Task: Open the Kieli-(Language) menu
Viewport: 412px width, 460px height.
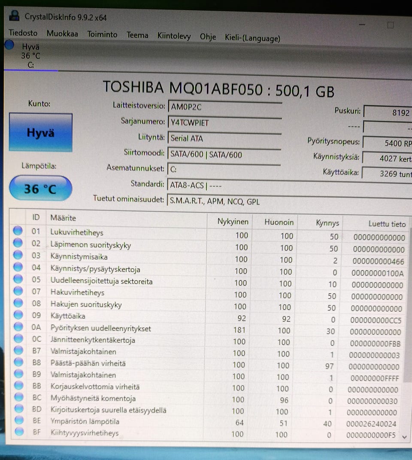Action: click(x=252, y=38)
